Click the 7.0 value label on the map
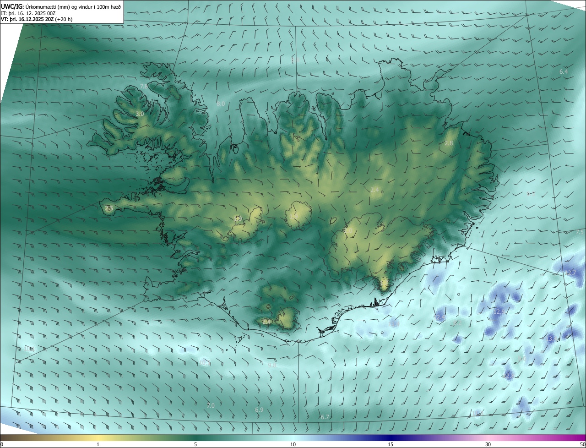Screen dimensions: 586x448 coord(211,405)
